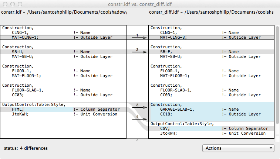Click the window minimize button
Screen dimensions: 280x159
[13, 4]
